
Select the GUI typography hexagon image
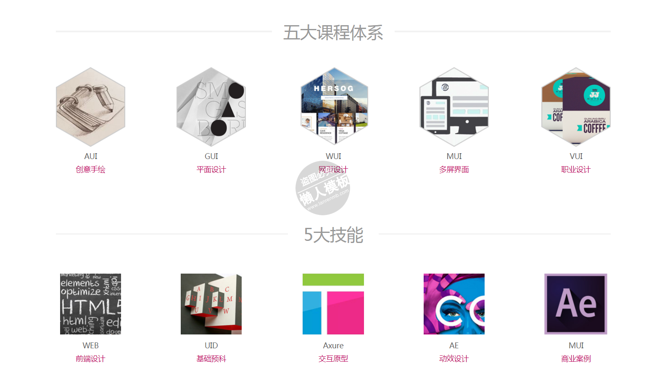coord(211,107)
